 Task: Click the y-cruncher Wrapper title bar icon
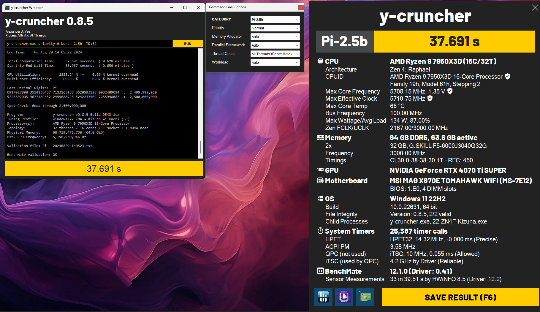[7, 8]
